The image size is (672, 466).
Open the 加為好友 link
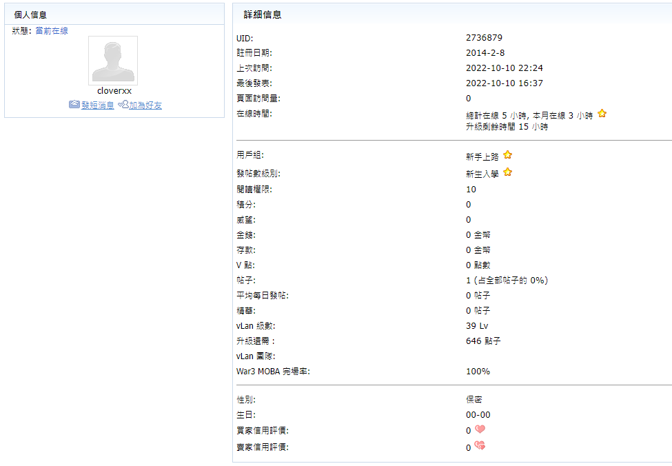pyautogui.click(x=145, y=105)
